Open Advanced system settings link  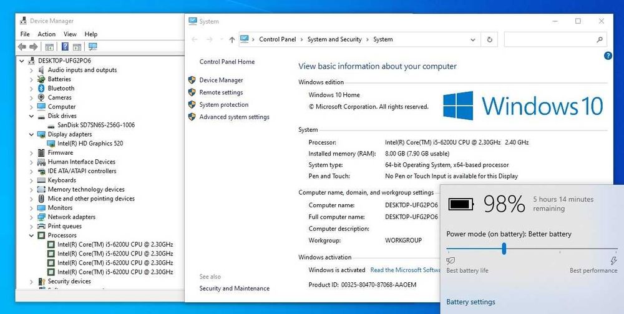[x=235, y=117]
